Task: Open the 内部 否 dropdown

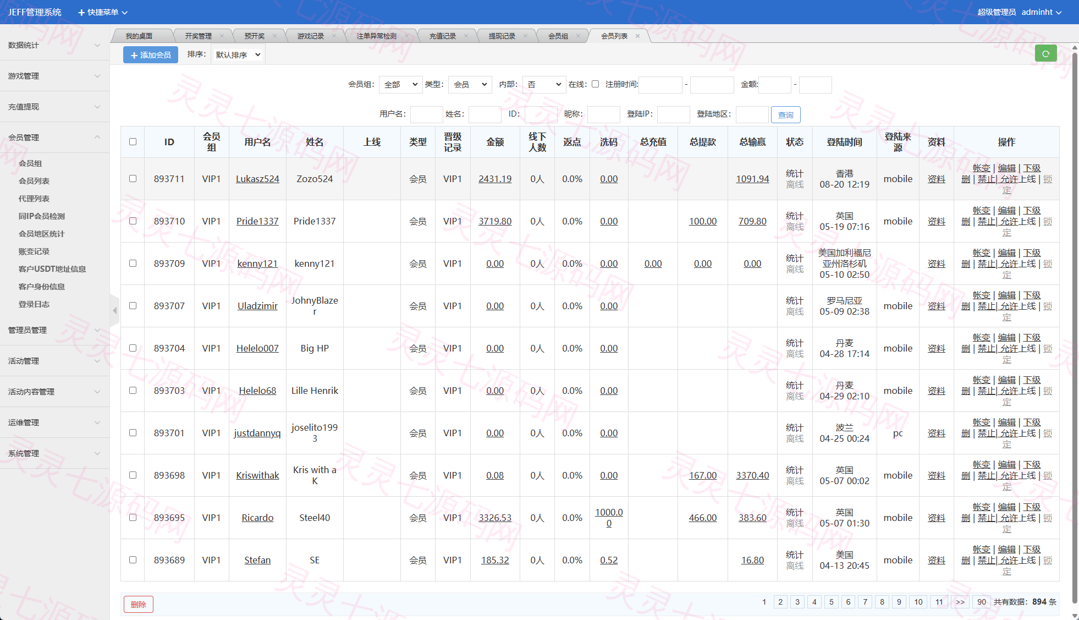Action: coord(544,85)
